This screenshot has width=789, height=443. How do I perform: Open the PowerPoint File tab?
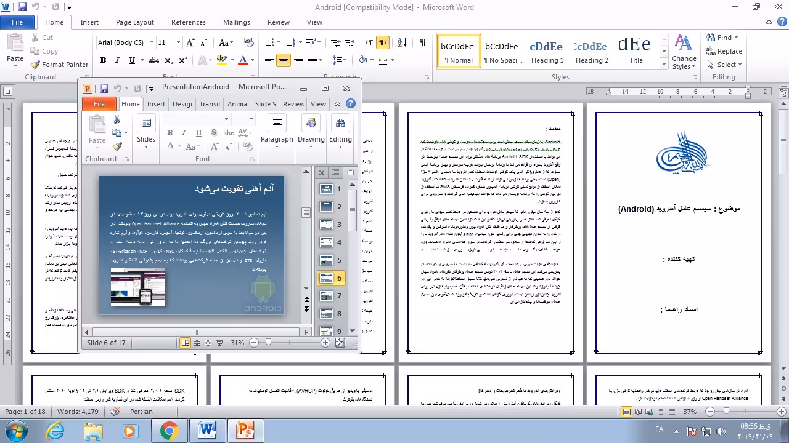99,104
